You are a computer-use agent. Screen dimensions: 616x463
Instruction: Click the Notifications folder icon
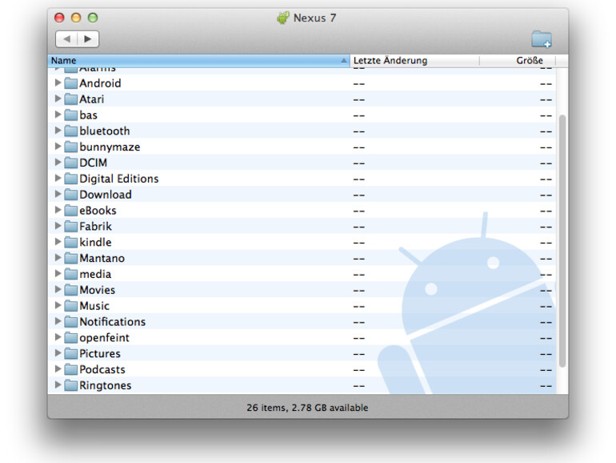[70, 322]
